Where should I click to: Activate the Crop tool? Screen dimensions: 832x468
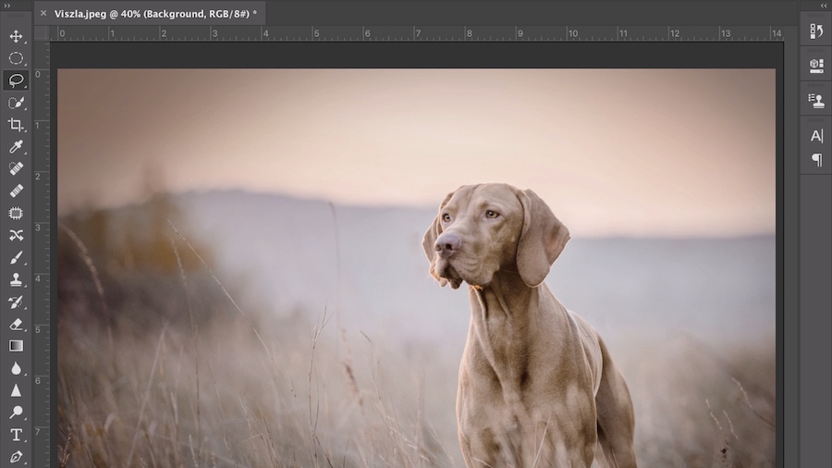click(x=16, y=125)
